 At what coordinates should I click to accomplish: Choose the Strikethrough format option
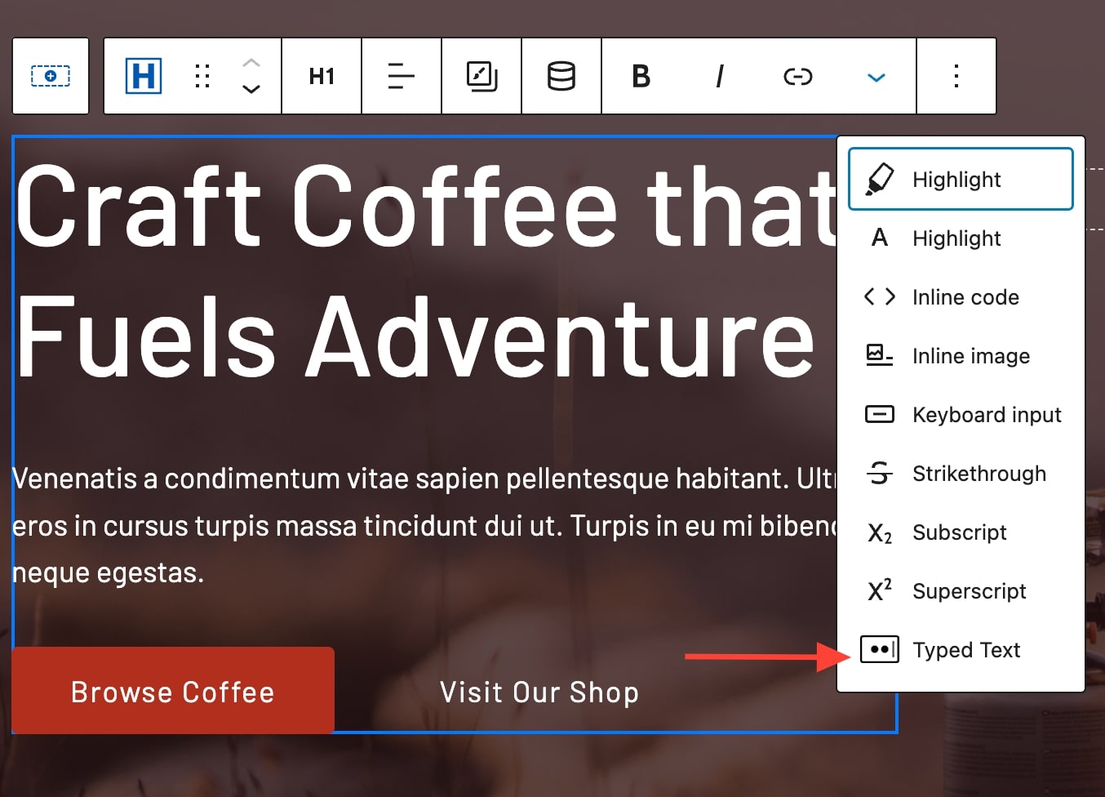tap(960, 474)
